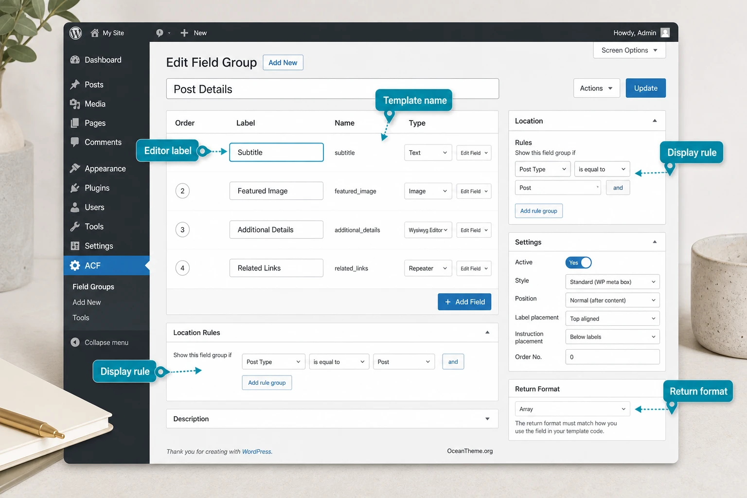This screenshot has width=747, height=498.
Task: Click the Edit Field button for Related Links
Action: 474,268
